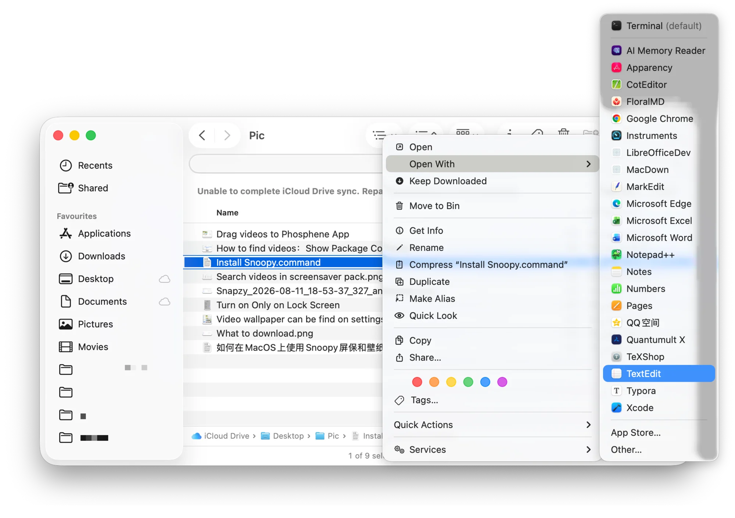735x518 pixels.
Task: Choose Other… application
Action: (x=659, y=449)
